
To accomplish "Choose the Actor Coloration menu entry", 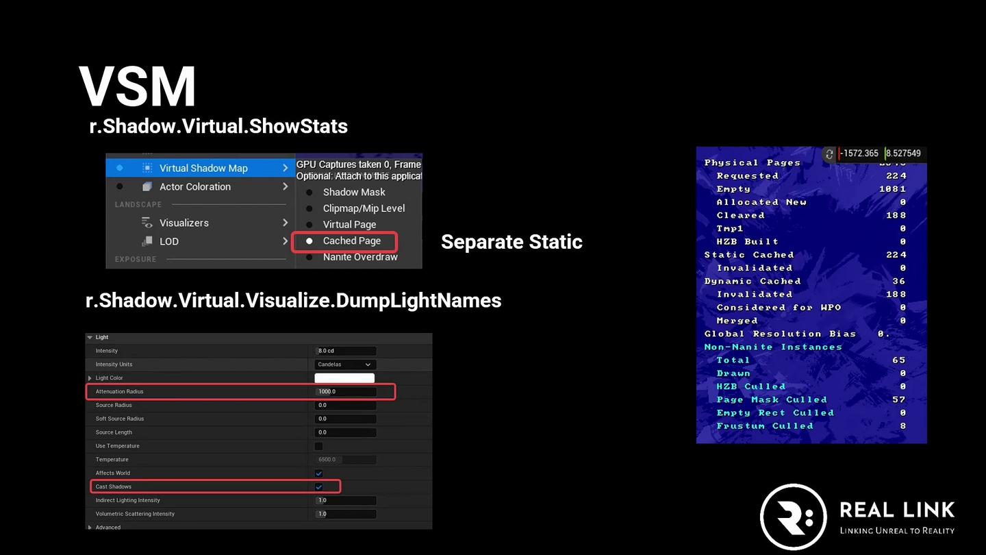I will point(199,186).
